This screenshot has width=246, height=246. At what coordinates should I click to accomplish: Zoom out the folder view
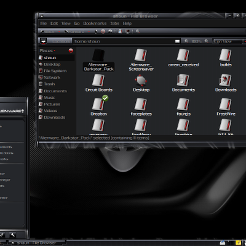[x=186, y=41]
